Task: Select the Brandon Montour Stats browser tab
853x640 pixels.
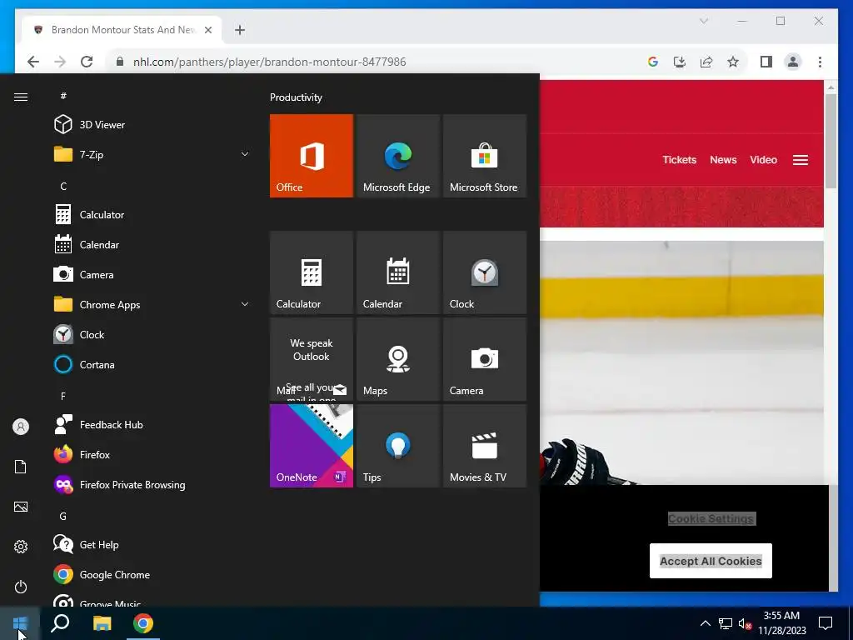Action: [122, 30]
